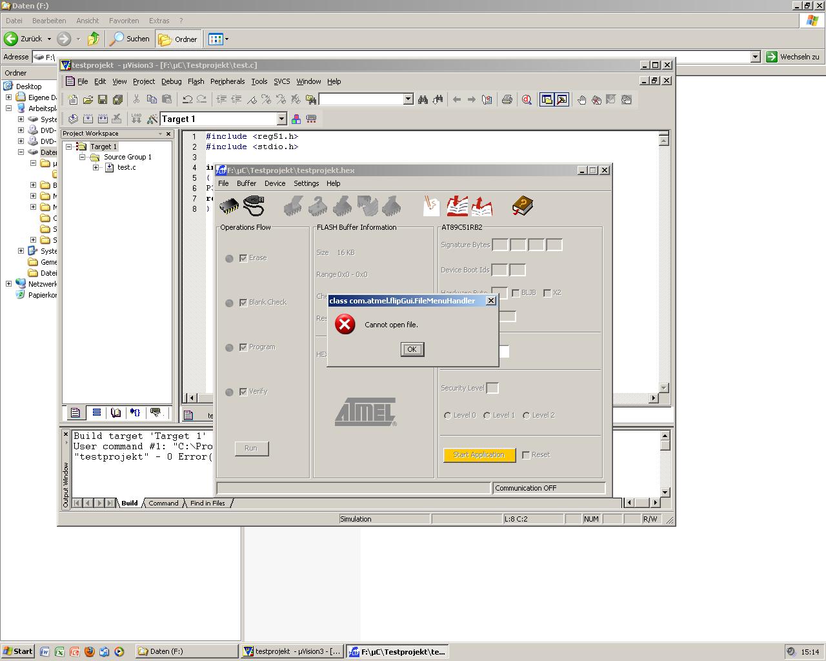Click the Insert breakpoint hand icon
826x661 pixels.
tap(581, 99)
